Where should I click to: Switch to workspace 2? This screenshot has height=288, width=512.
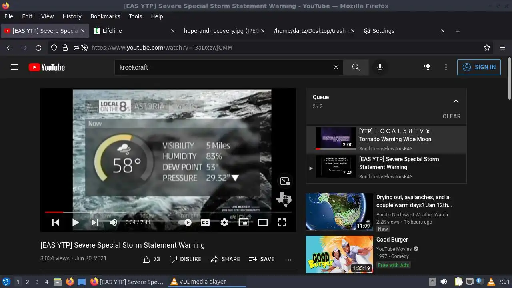[27, 282]
